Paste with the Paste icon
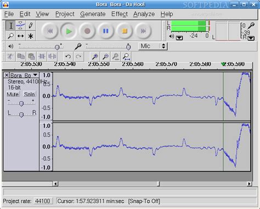 click(x=31, y=57)
